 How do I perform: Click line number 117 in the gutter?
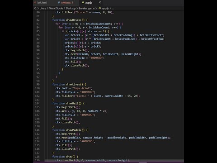click(x=37, y=153)
